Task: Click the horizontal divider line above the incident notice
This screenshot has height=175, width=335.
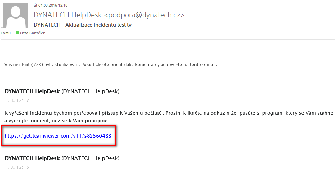Action: (x=83, y=54)
